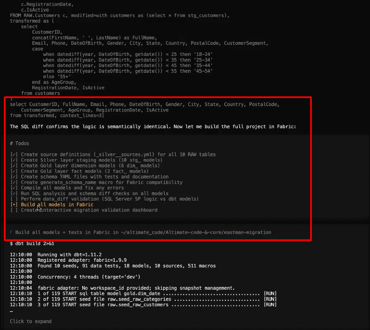This screenshot has width=370, height=330.
Task: Toggle checkbox for 'Create Silver layer staging models'
Action: coord(14,160)
